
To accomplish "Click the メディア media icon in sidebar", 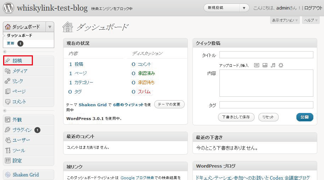I will (x=8, y=71).
